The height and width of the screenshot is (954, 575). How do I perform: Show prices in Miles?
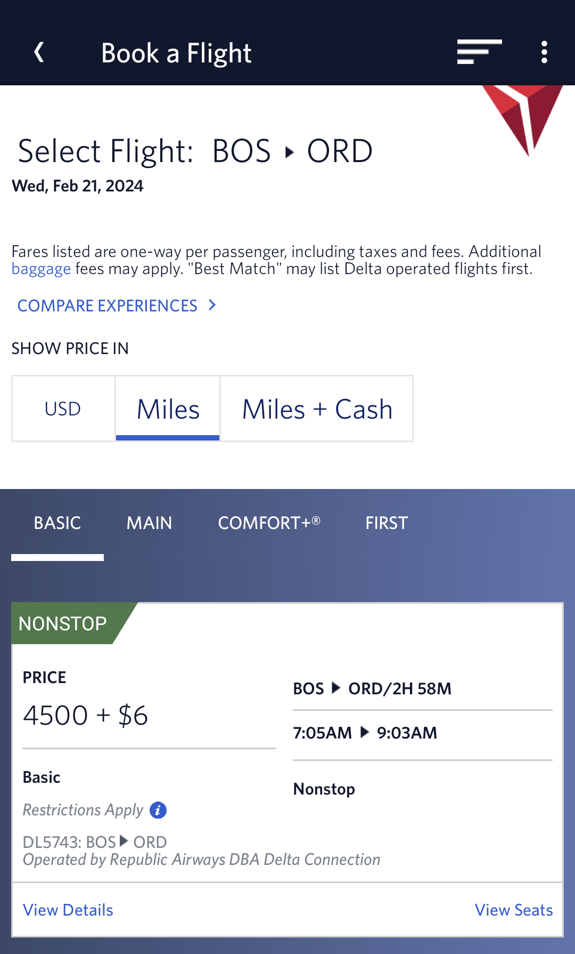coord(168,409)
